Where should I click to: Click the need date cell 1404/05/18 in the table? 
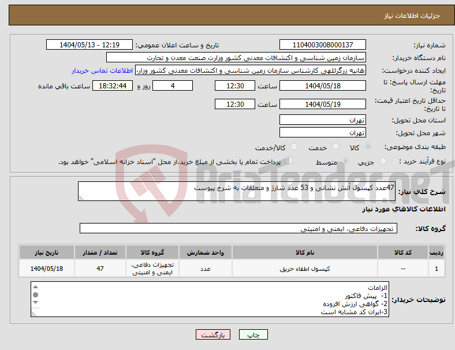click(47, 269)
